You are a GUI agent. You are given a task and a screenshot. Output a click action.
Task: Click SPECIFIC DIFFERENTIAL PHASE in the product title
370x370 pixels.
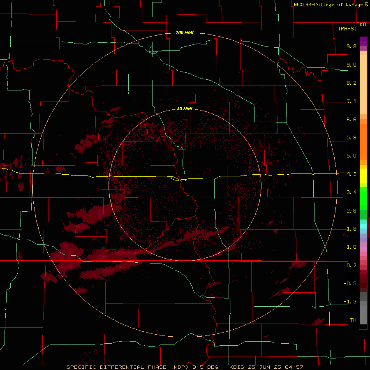[117, 367]
